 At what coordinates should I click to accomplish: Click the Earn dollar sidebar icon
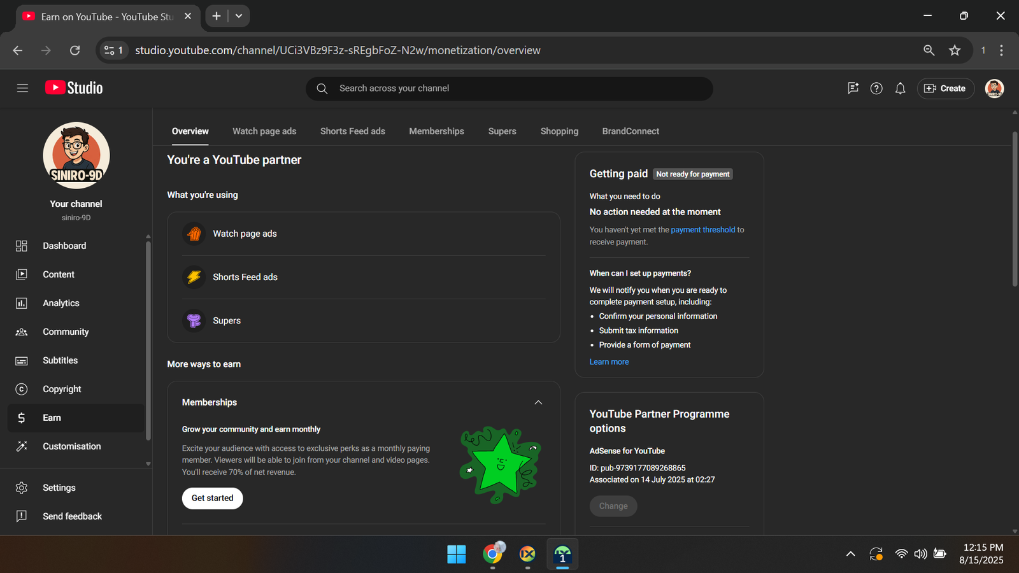click(22, 418)
